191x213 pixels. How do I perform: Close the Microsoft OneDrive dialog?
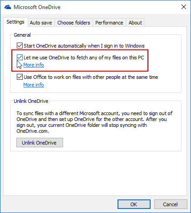[184, 7]
